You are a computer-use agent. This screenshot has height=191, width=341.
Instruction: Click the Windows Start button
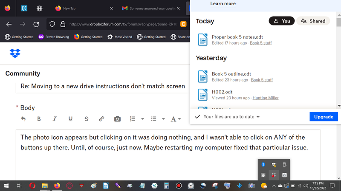coord(6,185)
